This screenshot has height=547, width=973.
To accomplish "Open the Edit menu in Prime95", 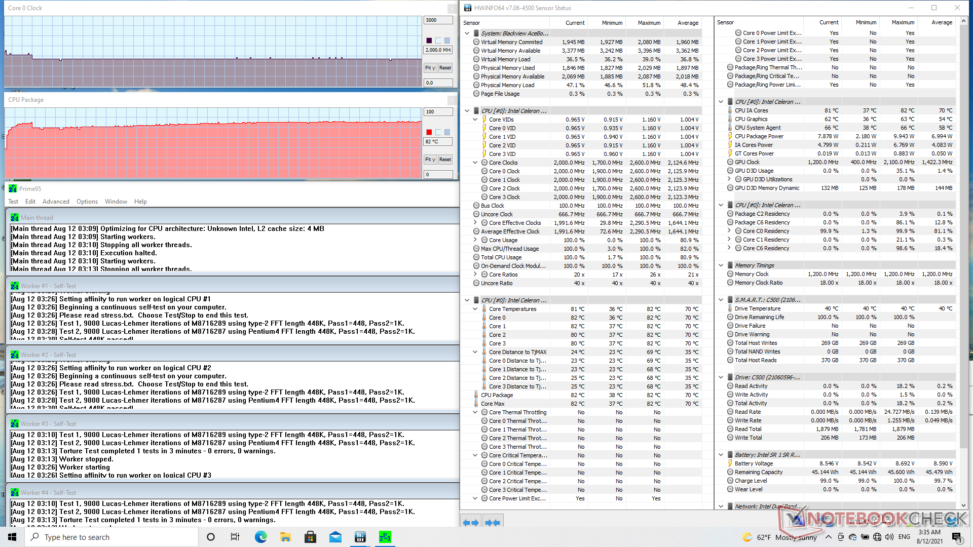I will pyautogui.click(x=30, y=202).
